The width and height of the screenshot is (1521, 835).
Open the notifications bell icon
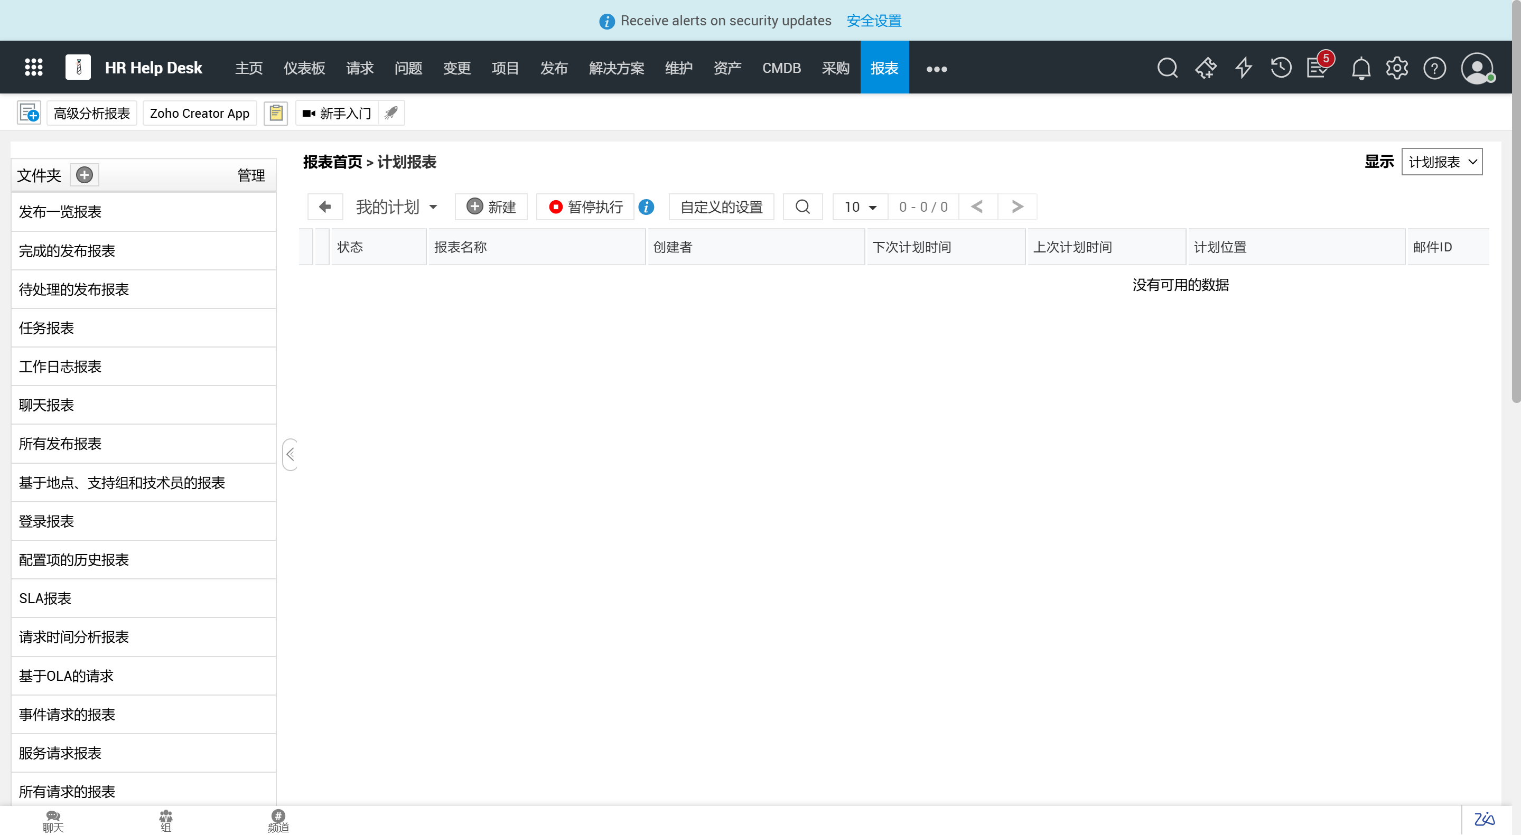pyautogui.click(x=1360, y=69)
